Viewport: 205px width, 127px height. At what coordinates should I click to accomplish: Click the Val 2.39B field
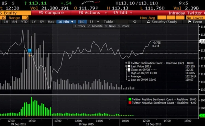(186, 8)
